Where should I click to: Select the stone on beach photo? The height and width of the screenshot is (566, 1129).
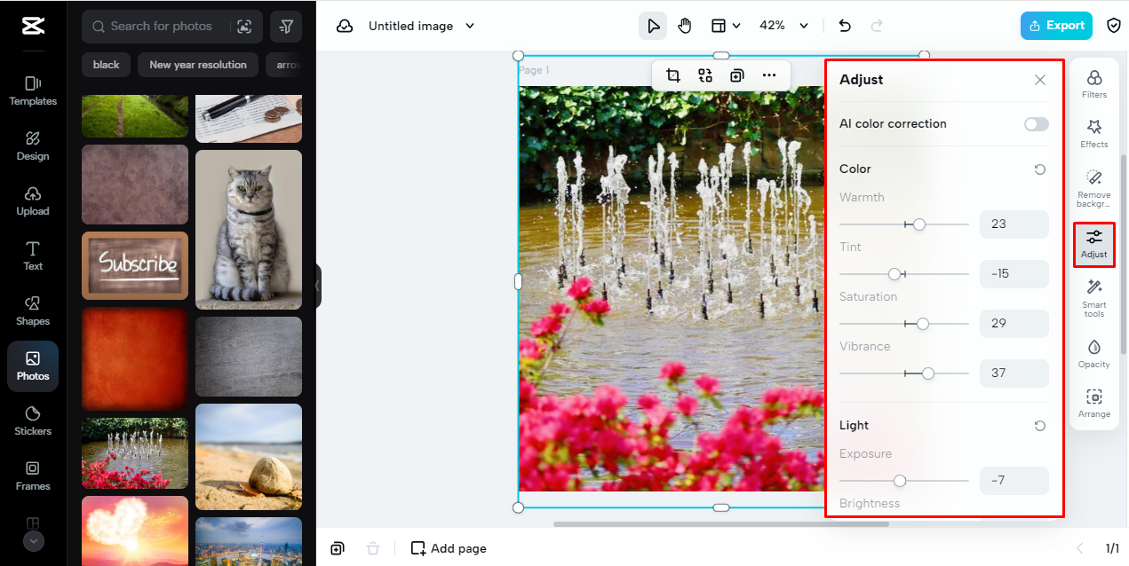pyautogui.click(x=249, y=457)
